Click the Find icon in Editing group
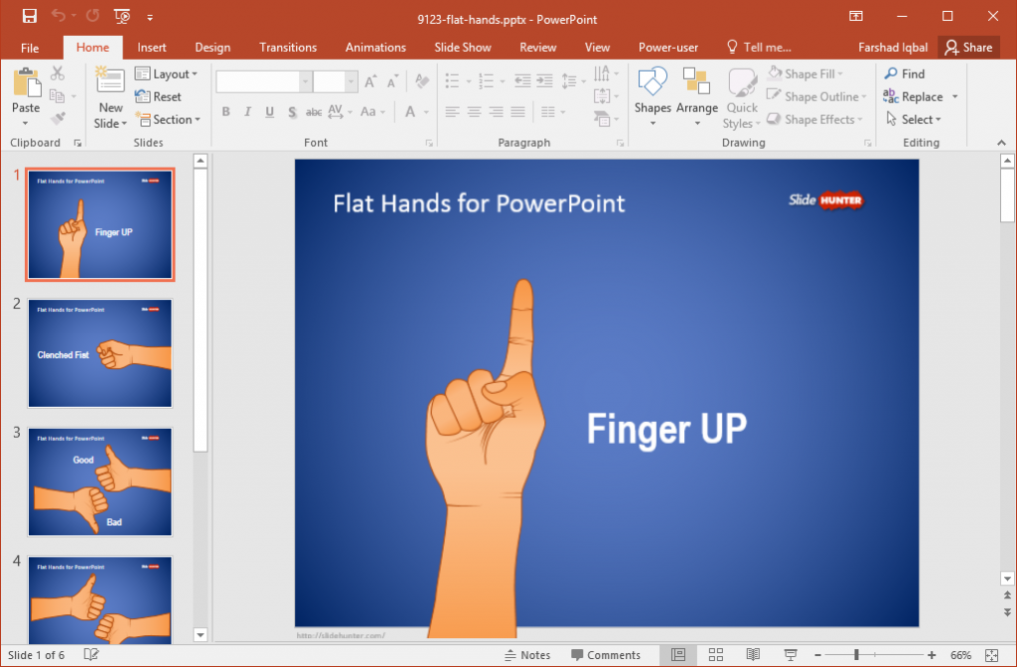 point(904,72)
